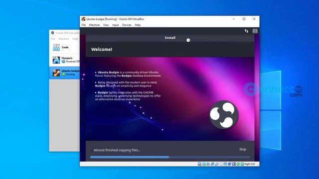
Task: Click the network arrows icon in the guest panel
Action: 246,31
